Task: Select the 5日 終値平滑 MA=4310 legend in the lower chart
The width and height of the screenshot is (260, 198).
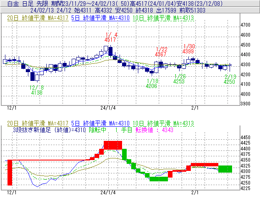Action: pyautogui.click(x=100, y=123)
